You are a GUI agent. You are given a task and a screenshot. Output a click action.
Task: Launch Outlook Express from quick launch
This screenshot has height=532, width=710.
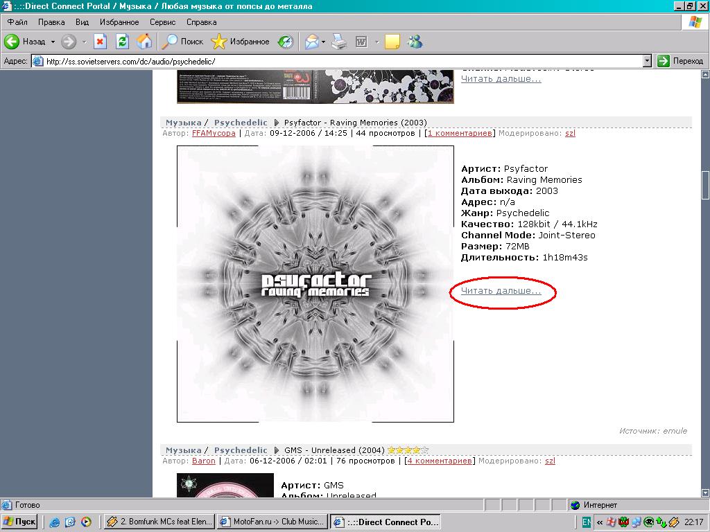point(70,522)
